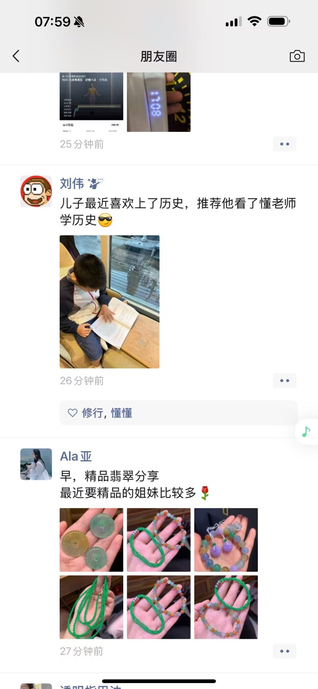Open Ala亚's profile avatar

pyautogui.click(x=36, y=464)
